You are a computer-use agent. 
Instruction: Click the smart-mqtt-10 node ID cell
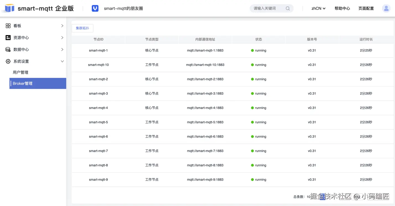(x=98, y=65)
